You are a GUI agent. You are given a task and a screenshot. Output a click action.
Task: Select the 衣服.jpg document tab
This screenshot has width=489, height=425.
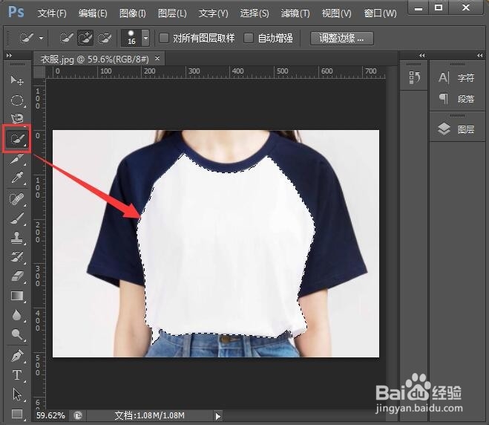[95, 59]
